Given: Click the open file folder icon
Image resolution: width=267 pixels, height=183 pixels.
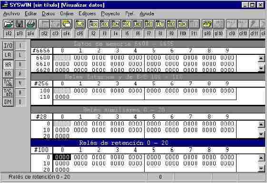Looking at the screenshot, I should click(x=9, y=24).
